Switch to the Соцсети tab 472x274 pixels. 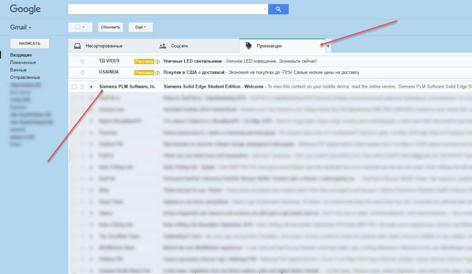(x=197, y=46)
